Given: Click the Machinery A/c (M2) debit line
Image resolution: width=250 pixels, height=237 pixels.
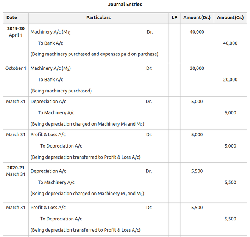Looking at the screenshot, I should [50, 68].
